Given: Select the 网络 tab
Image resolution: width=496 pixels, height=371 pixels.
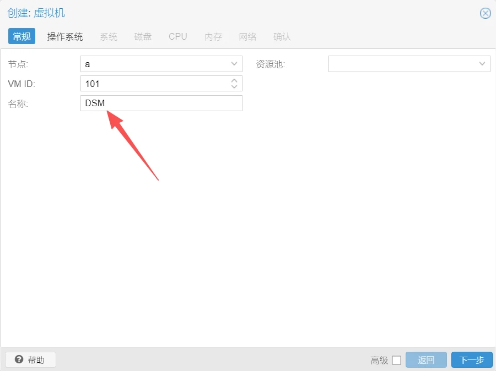Looking at the screenshot, I should tap(247, 36).
